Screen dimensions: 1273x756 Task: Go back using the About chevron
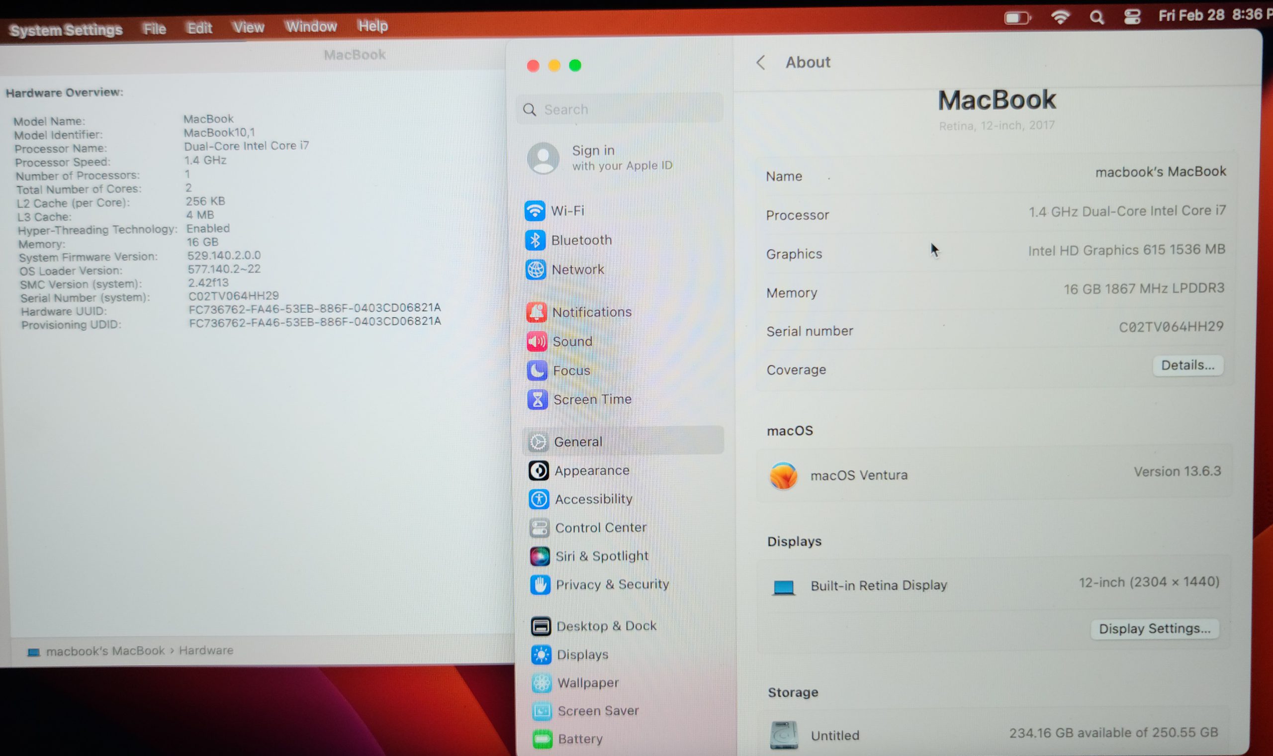pos(761,63)
